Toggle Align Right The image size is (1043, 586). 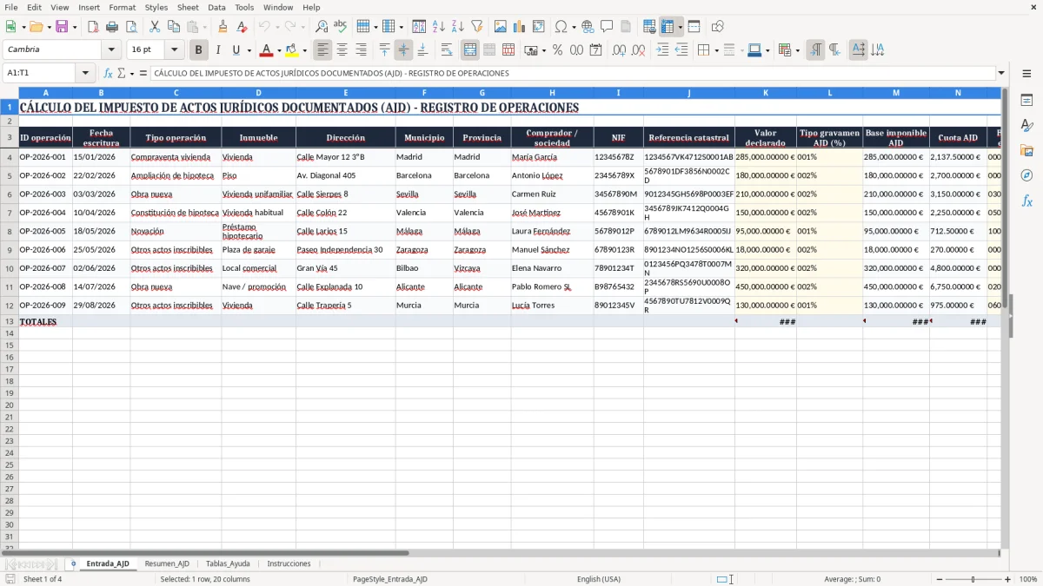point(361,50)
